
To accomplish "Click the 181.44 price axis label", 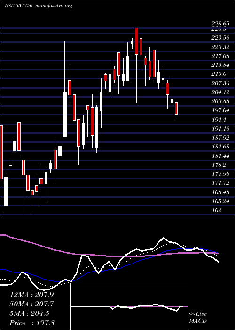I will 221,156.
